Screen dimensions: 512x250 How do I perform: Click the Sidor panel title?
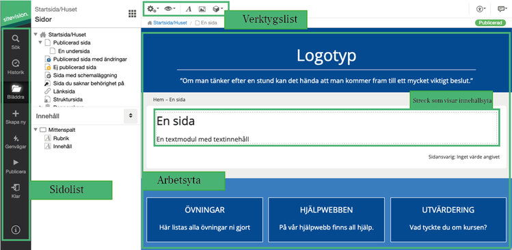click(x=44, y=20)
